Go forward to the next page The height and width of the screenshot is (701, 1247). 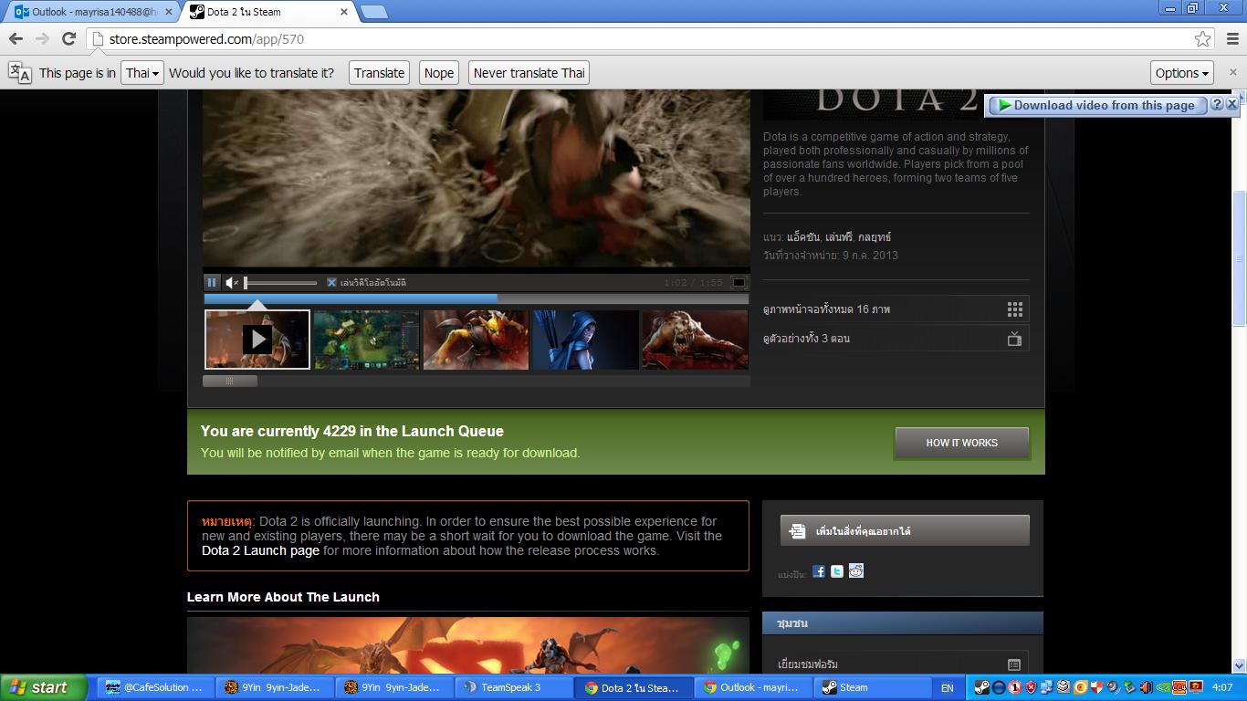(x=42, y=38)
